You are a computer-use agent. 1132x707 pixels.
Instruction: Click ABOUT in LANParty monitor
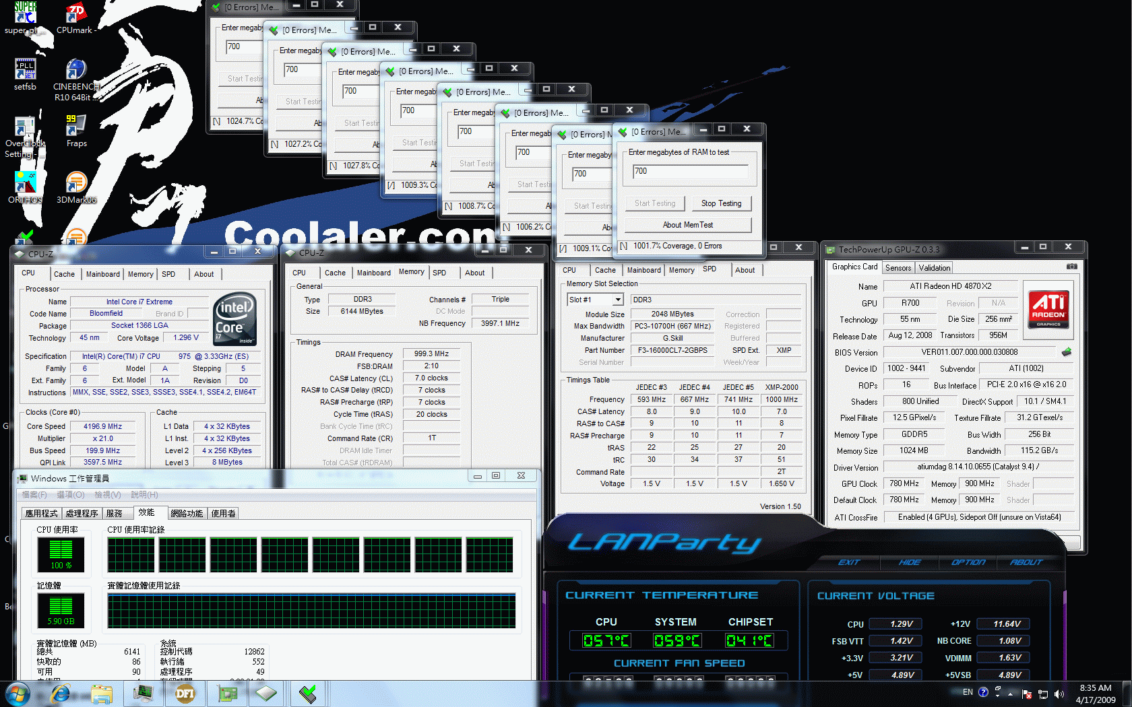[1026, 562]
